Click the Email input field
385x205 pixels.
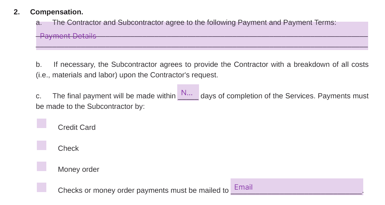(297, 187)
